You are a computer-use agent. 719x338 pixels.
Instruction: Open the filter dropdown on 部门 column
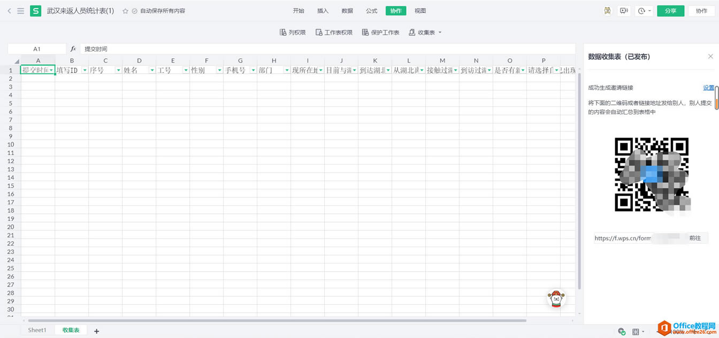287,70
